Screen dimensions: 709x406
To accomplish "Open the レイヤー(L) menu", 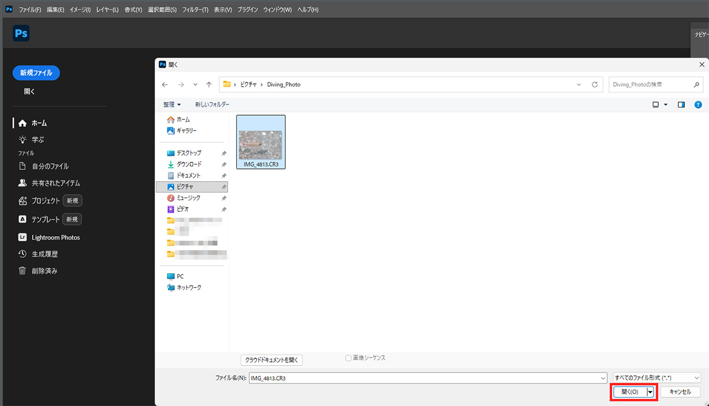I will (x=107, y=10).
